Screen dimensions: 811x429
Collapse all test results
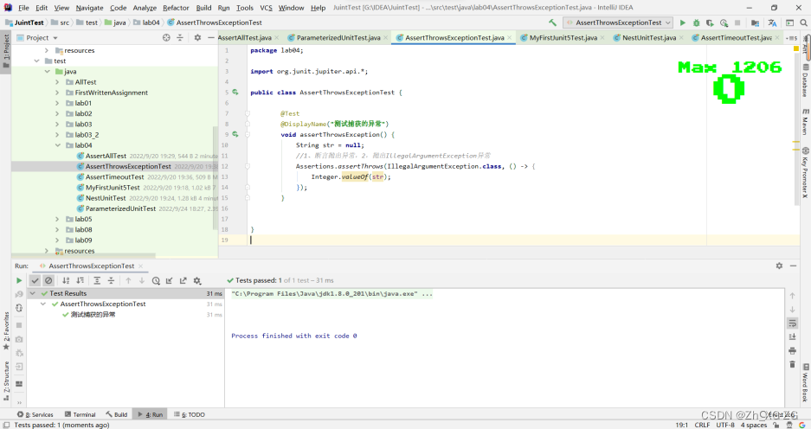111,280
